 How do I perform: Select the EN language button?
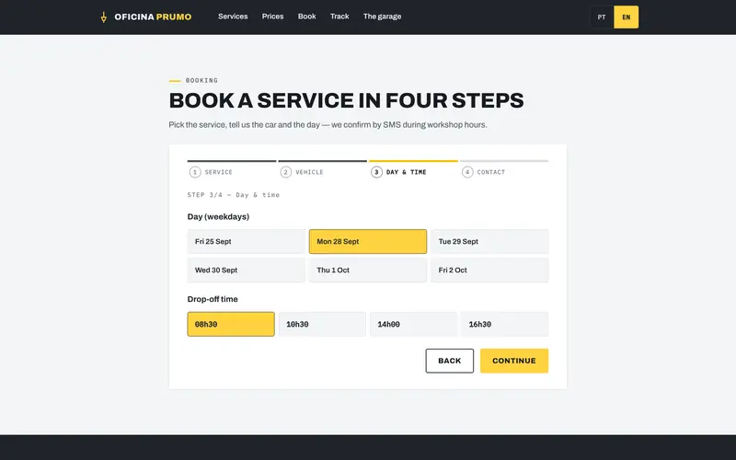tap(627, 17)
